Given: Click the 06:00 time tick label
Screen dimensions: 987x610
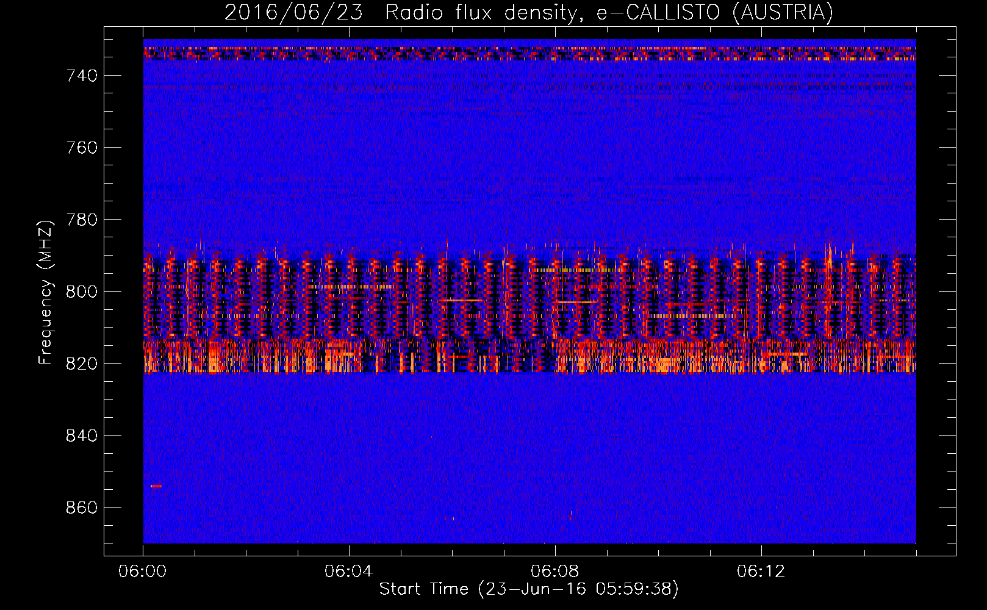Looking at the screenshot, I should coord(143,572).
